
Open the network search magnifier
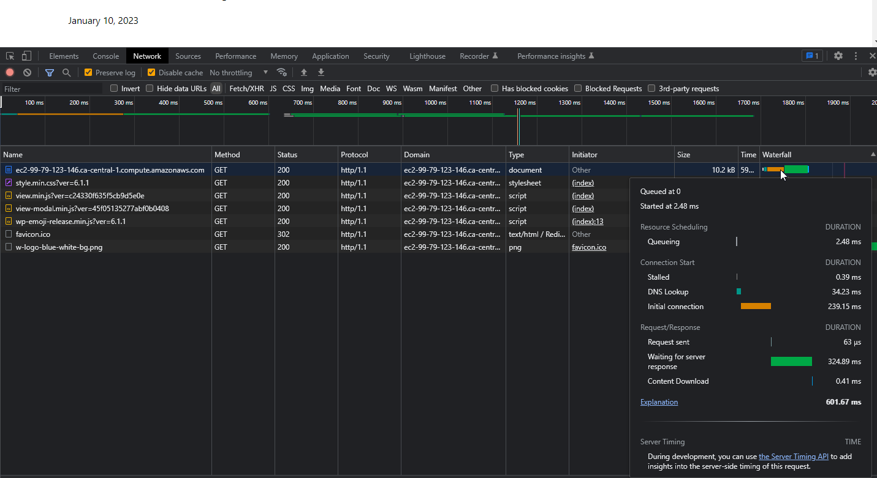click(x=66, y=72)
